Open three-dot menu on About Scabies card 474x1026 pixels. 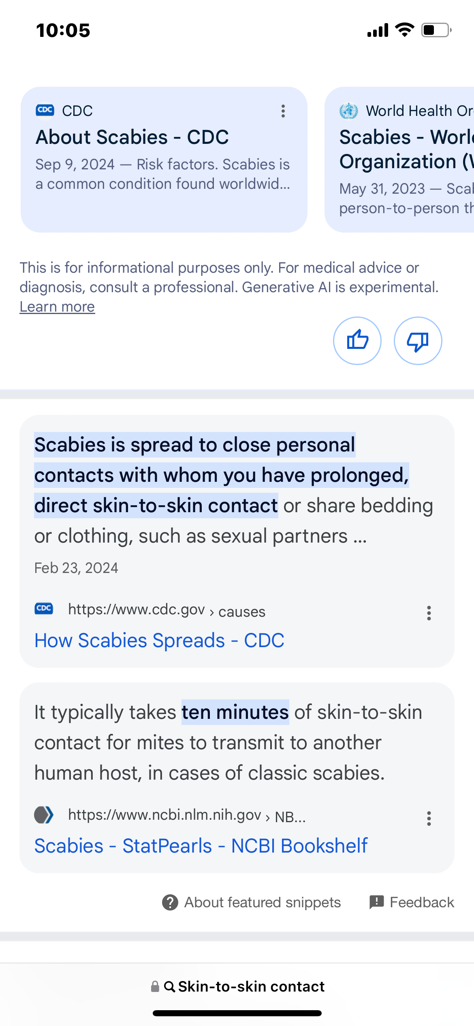[283, 111]
